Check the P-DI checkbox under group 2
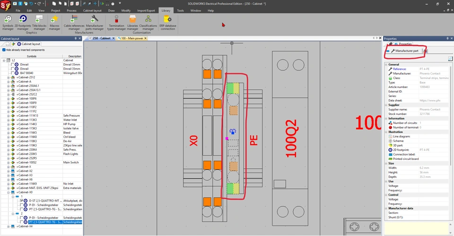The height and width of the screenshot is (236, 454). pyautogui.click(x=22, y=218)
